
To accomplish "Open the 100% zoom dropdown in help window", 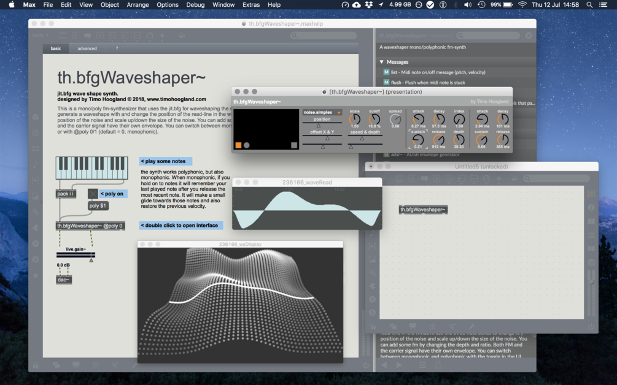I will (x=40, y=36).
